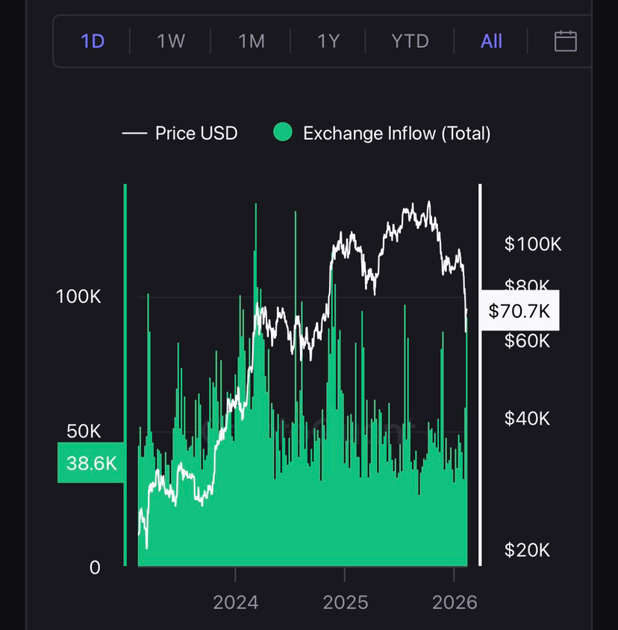Toggle the Exchange Inflow (Total) series label
The image size is (618, 630).
[396, 134]
